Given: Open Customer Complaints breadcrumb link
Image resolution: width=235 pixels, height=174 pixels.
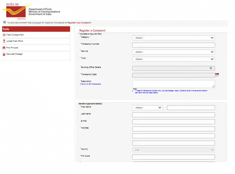Looking at the screenshot, I should (55, 23).
